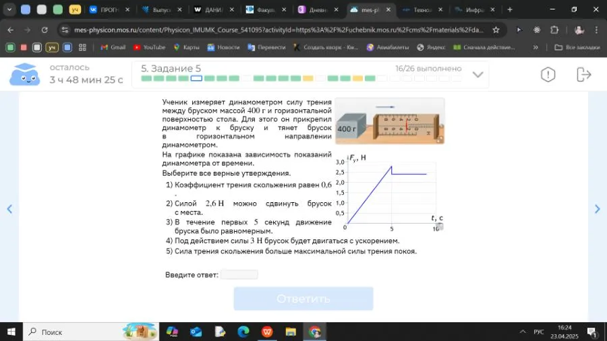607x341 pixels.
Task: Select the current outlined task progress segment
Action: point(196,78)
